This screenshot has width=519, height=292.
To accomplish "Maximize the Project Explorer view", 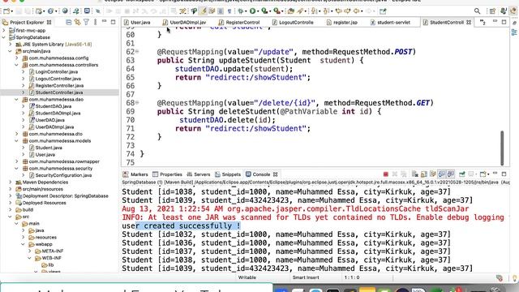I will click(x=113, y=22).
